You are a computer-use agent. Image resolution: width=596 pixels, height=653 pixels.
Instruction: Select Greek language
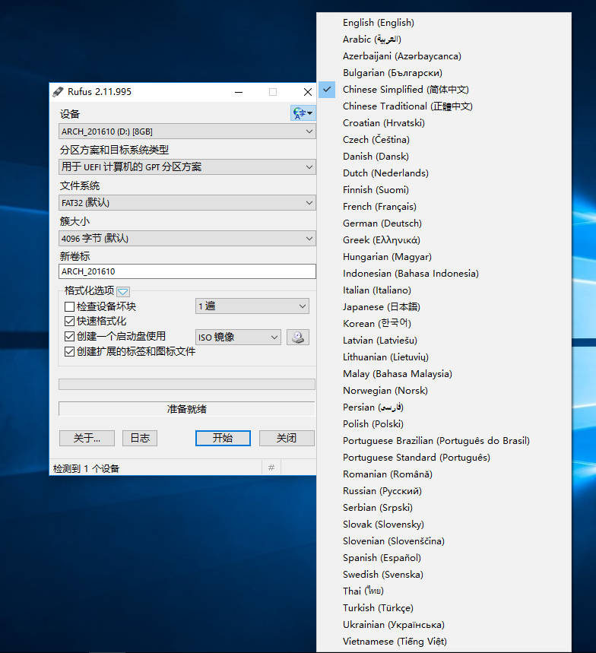click(x=444, y=240)
